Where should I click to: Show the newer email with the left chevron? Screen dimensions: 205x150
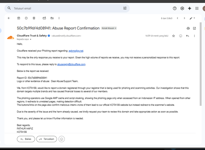pyautogui.click(x=178, y=18)
